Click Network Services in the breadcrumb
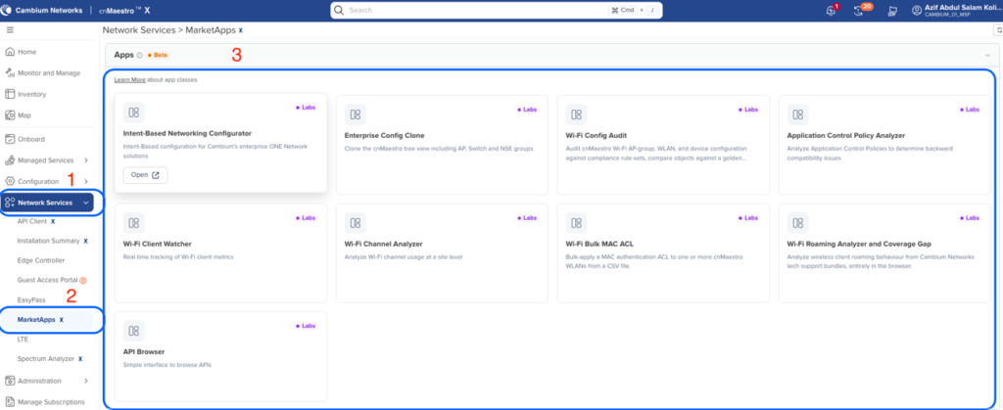The width and height of the screenshot is (1003, 410). tap(139, 30)
